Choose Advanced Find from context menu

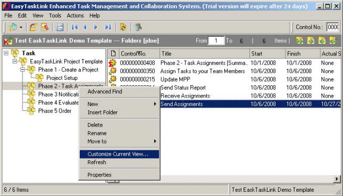(x=119, y=92)
